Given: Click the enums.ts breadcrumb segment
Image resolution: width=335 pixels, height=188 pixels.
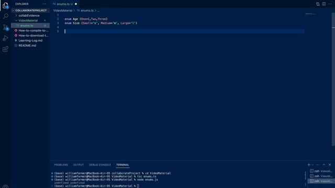Looking at the screenshot, I should pos(87,10).
